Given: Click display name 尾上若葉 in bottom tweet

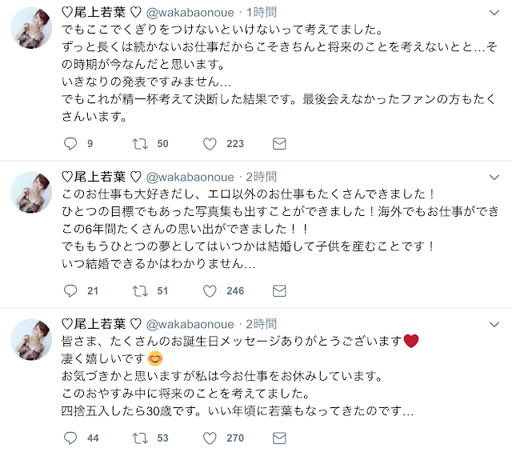Looking at the screenshot, I should click(96, 324).
